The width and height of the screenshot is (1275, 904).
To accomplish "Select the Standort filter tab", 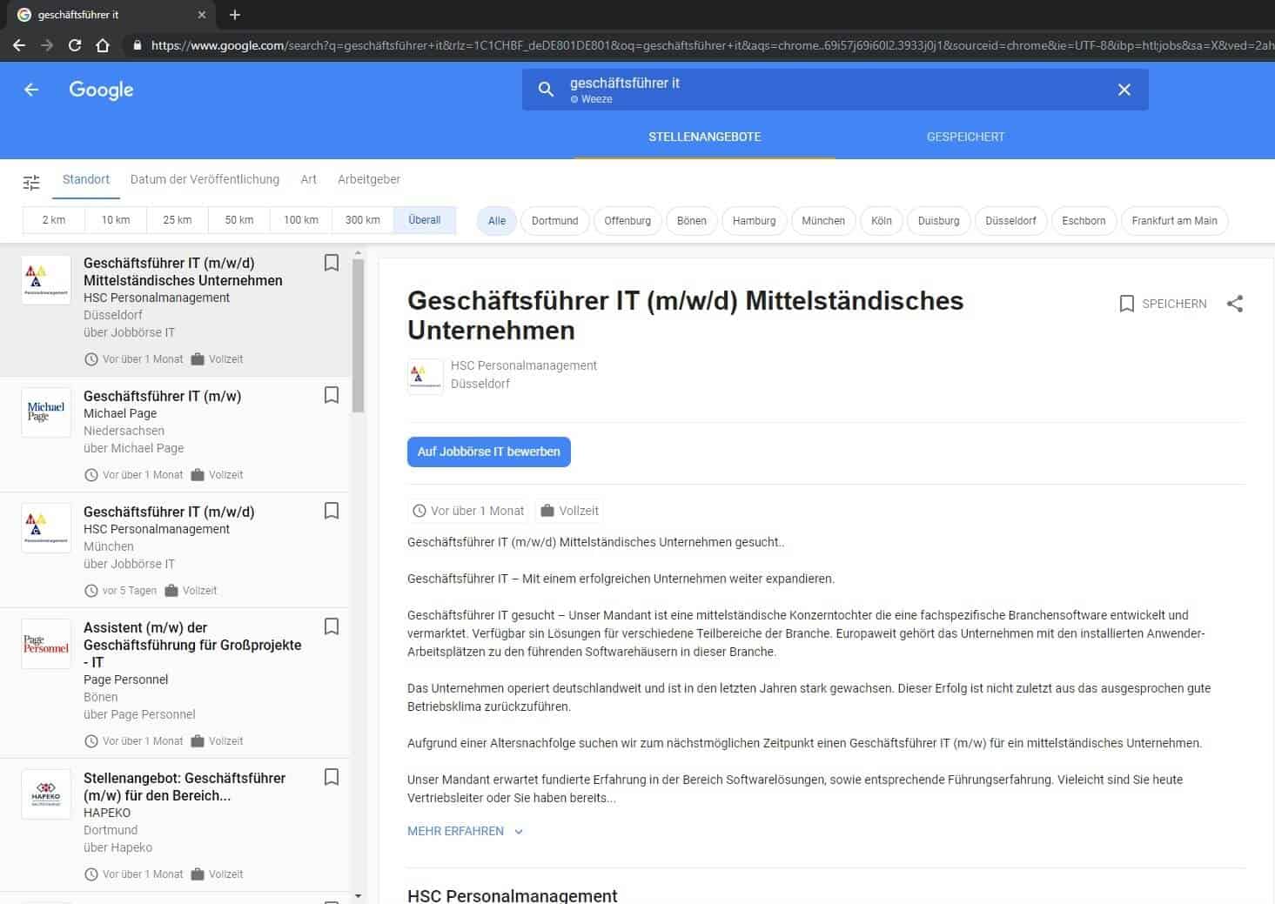I will (x=86, y=179).
